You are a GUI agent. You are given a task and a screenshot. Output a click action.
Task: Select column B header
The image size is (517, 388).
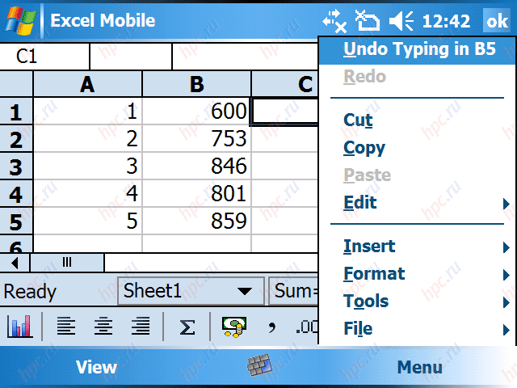point(197,84)
